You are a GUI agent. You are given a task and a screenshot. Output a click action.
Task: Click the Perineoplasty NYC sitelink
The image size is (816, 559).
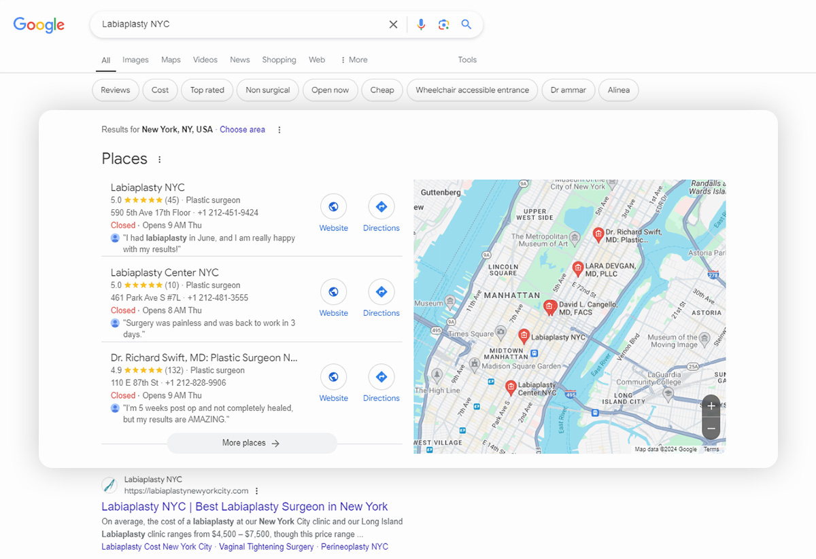click(x=354, y=547)
